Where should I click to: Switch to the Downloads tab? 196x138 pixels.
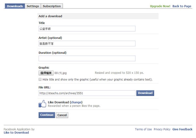pos(15,6)
